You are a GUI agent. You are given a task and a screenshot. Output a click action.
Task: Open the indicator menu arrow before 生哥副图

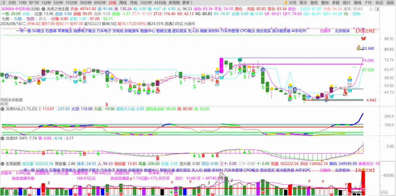tap(3, 163)
